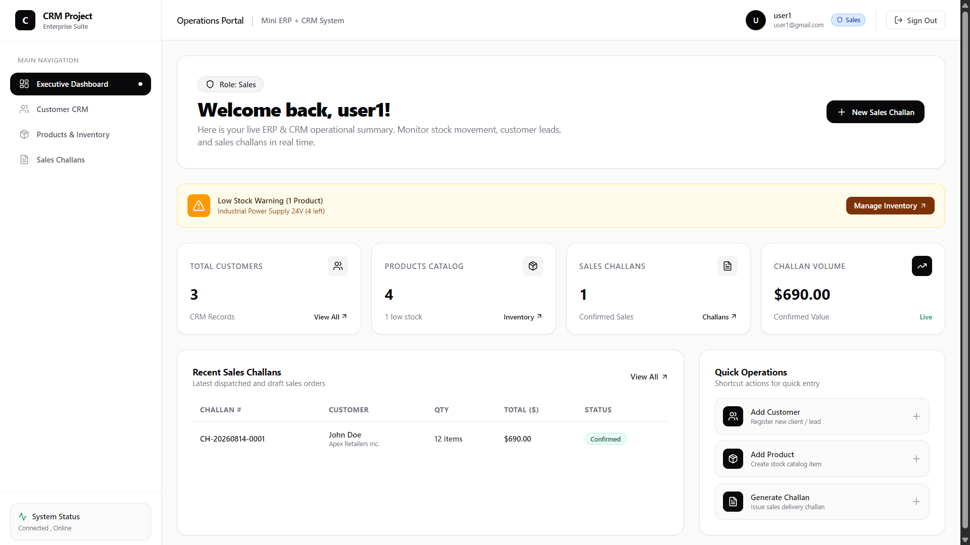The height and width of the screenshot is (545, 970).
Task: Click the Sales Challans document icon
Action: coord(727,266)
